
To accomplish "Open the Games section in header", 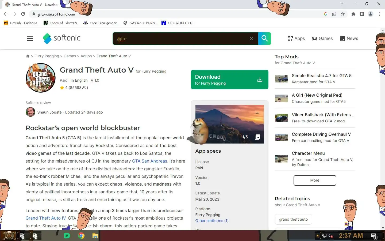I will click(322, 39).
